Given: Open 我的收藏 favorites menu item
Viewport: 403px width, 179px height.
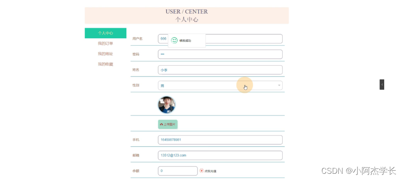Looking at the screenshot, I should [105, 64].
